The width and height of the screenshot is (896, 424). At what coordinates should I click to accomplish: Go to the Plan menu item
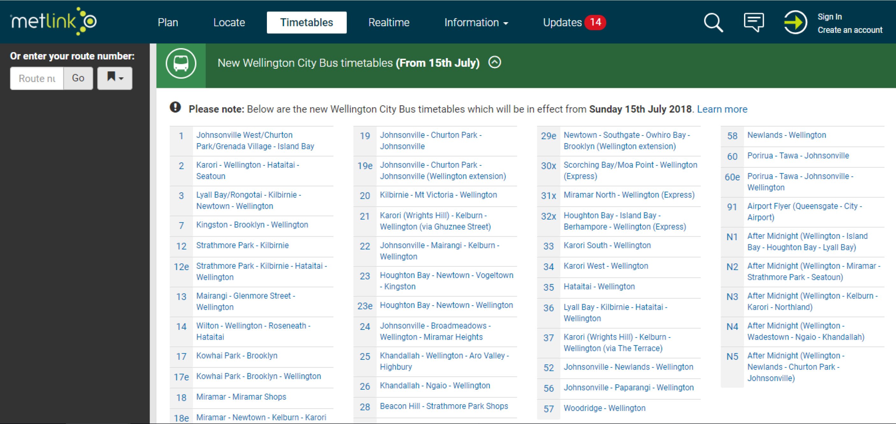[x=168, y=23]
